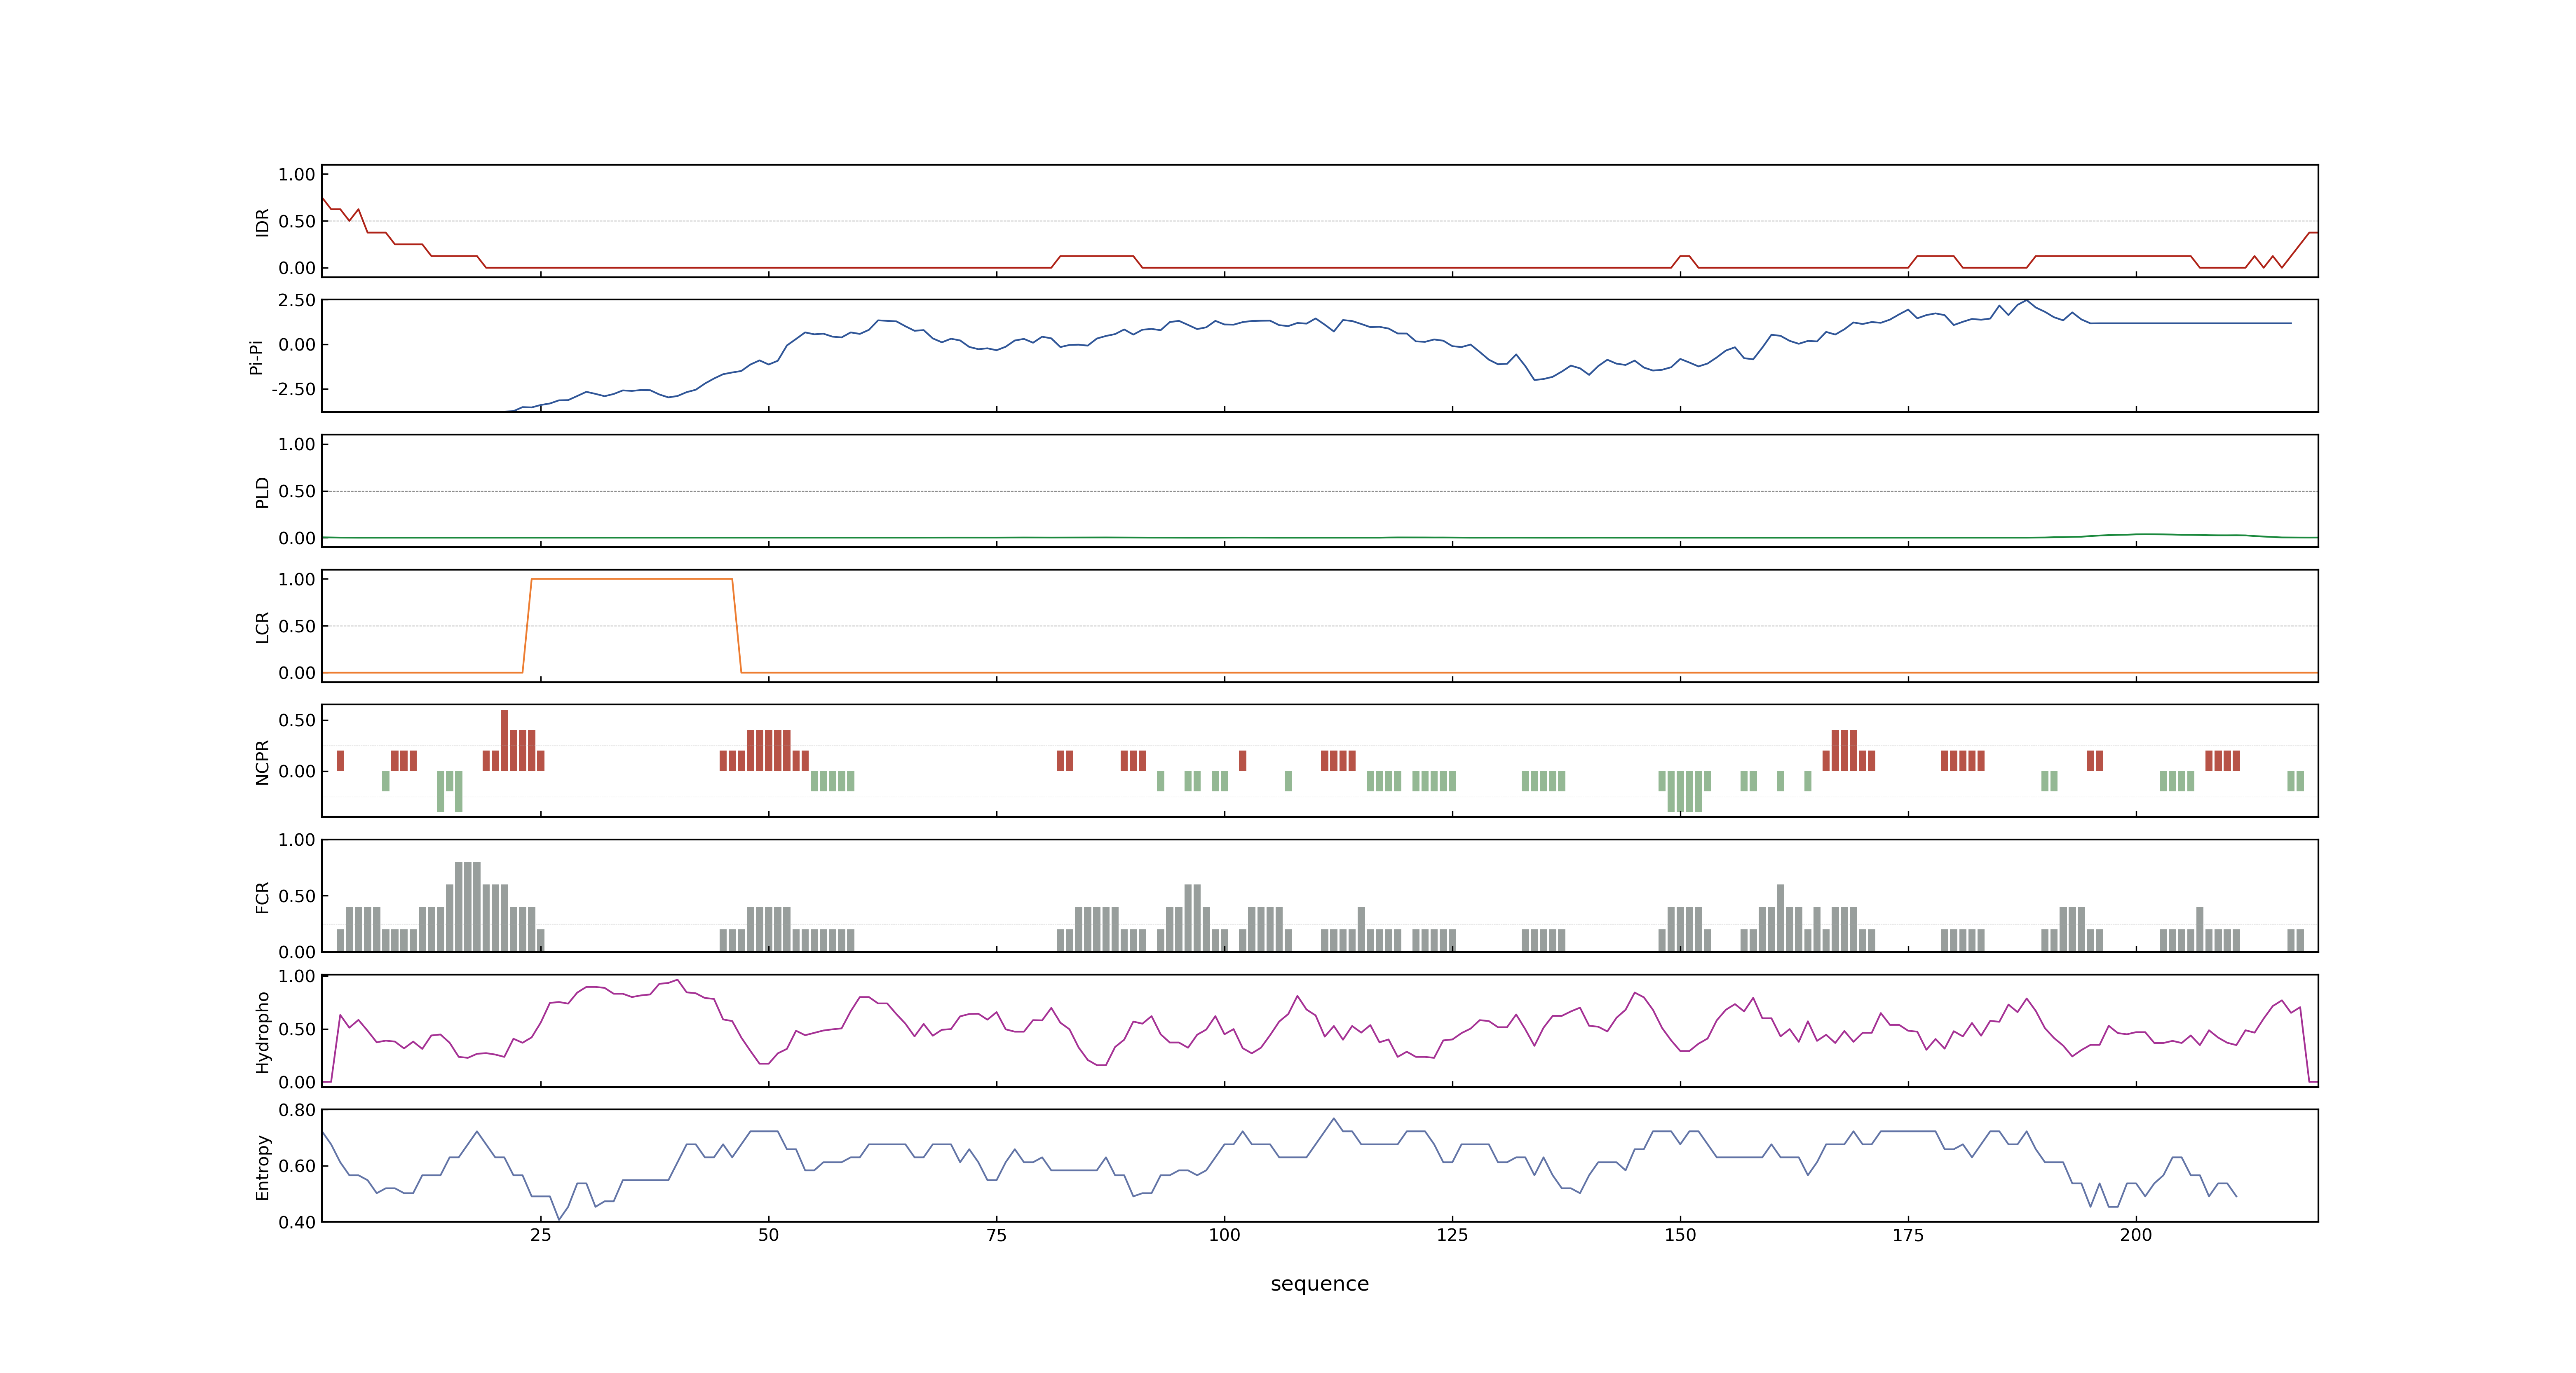Image resolution: width=2576 pixels, height=1373 pixels.
Task: Click the LCR y-axis label
Action: click(262, 627)
